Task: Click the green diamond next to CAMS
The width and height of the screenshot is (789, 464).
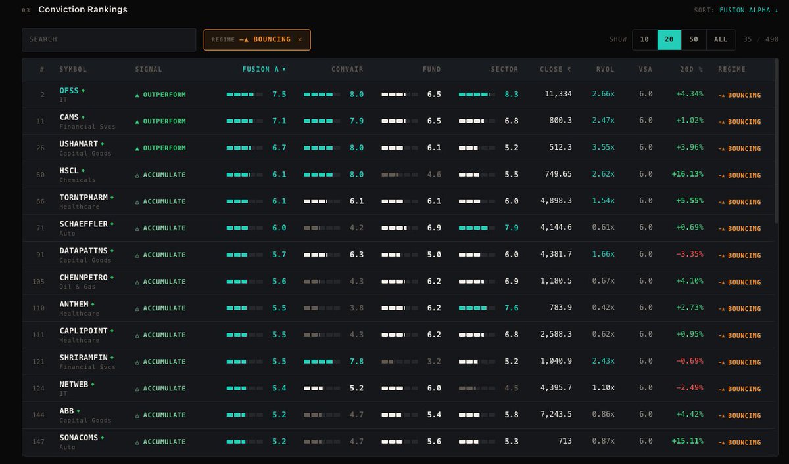Action: pos(83,117)
